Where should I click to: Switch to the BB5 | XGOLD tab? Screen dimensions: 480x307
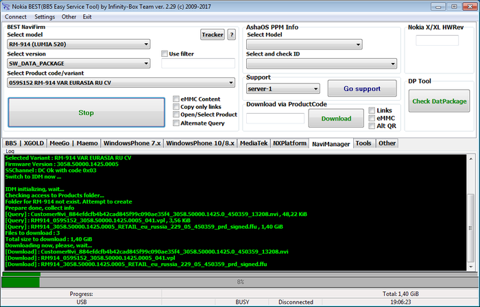click(25, 143)
